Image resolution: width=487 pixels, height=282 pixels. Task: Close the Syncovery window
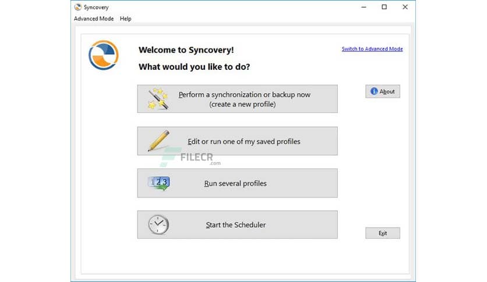coord(405,7)
